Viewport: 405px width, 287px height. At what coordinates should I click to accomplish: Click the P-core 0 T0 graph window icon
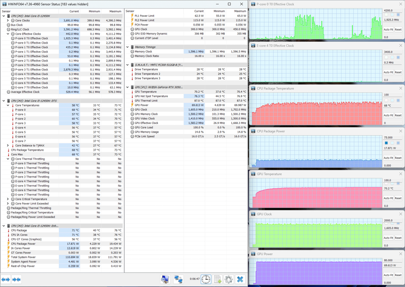tap(253, 4)
